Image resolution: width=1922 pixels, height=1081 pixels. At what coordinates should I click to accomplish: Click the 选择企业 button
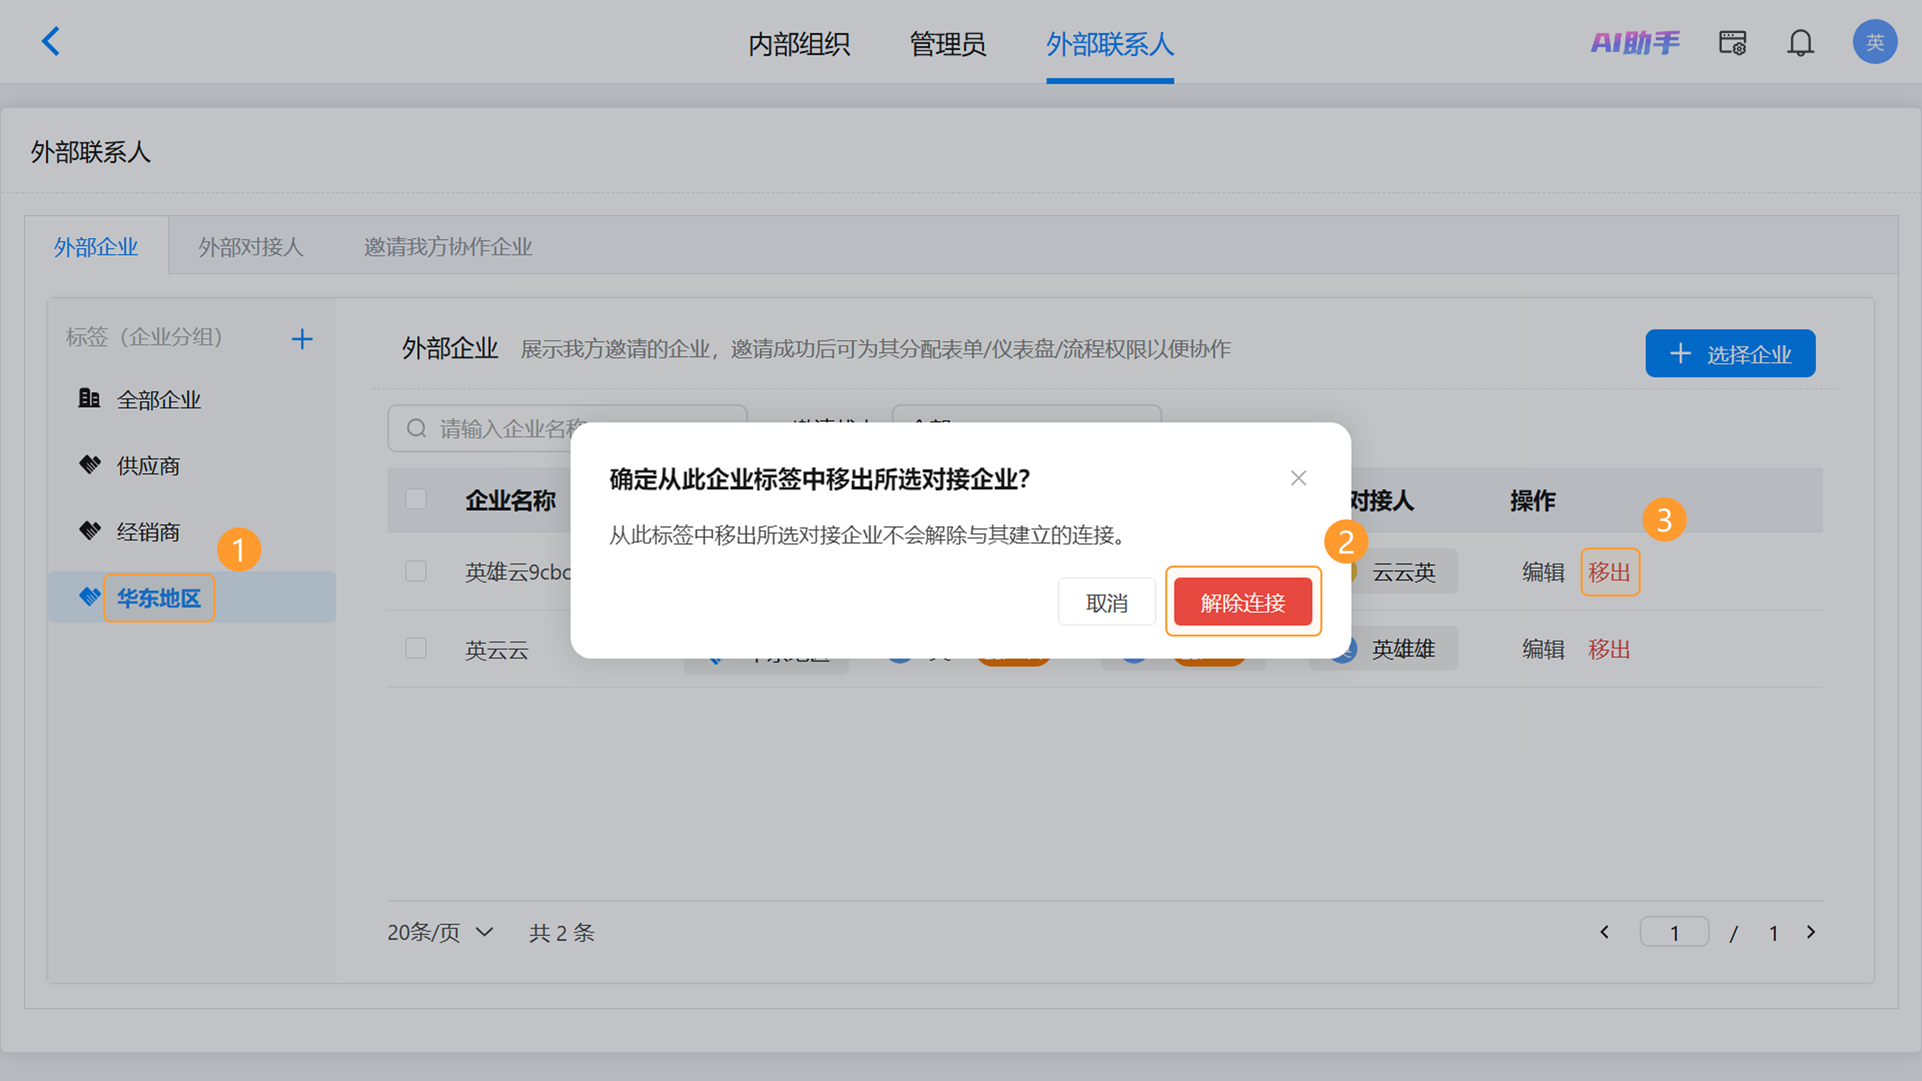tap(1730, 354)
